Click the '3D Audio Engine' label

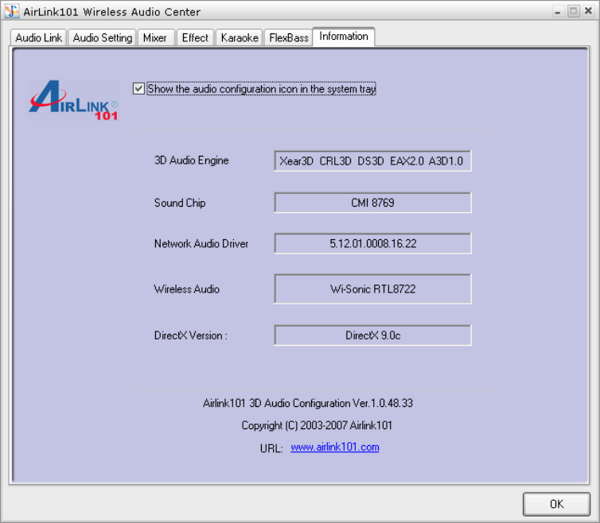191,161
